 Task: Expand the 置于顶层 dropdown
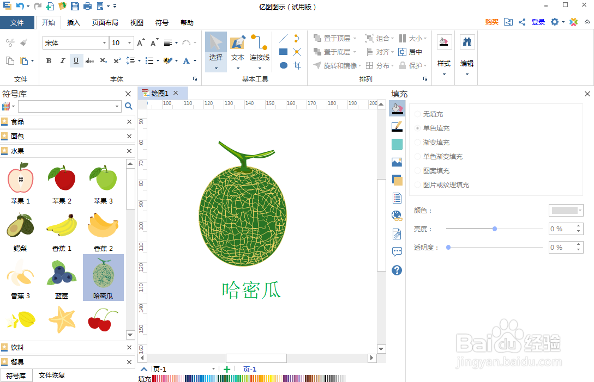[x=355, y=39]
